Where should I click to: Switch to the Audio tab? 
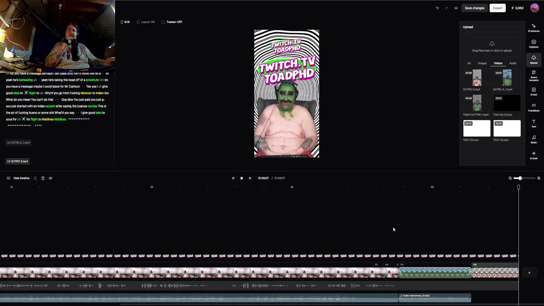coord(513,63)
